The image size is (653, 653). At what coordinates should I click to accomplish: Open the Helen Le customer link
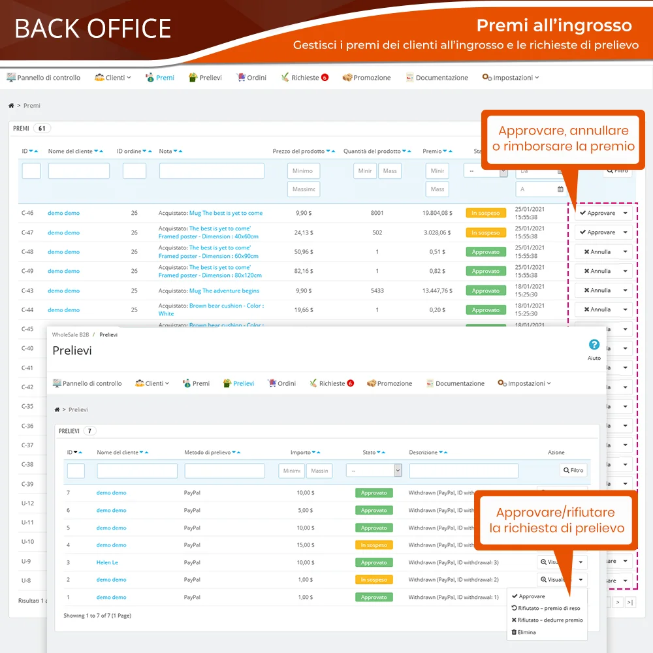click(107, 562)
